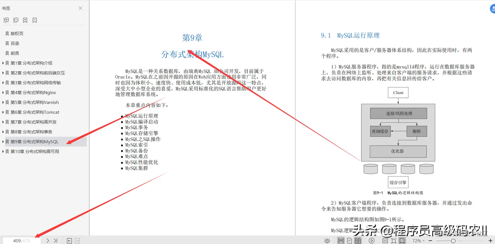The height and width of the screenshot is (244, 495).
Task: Set zoom to actual size 1:1
Action: (x=385, y=241)
